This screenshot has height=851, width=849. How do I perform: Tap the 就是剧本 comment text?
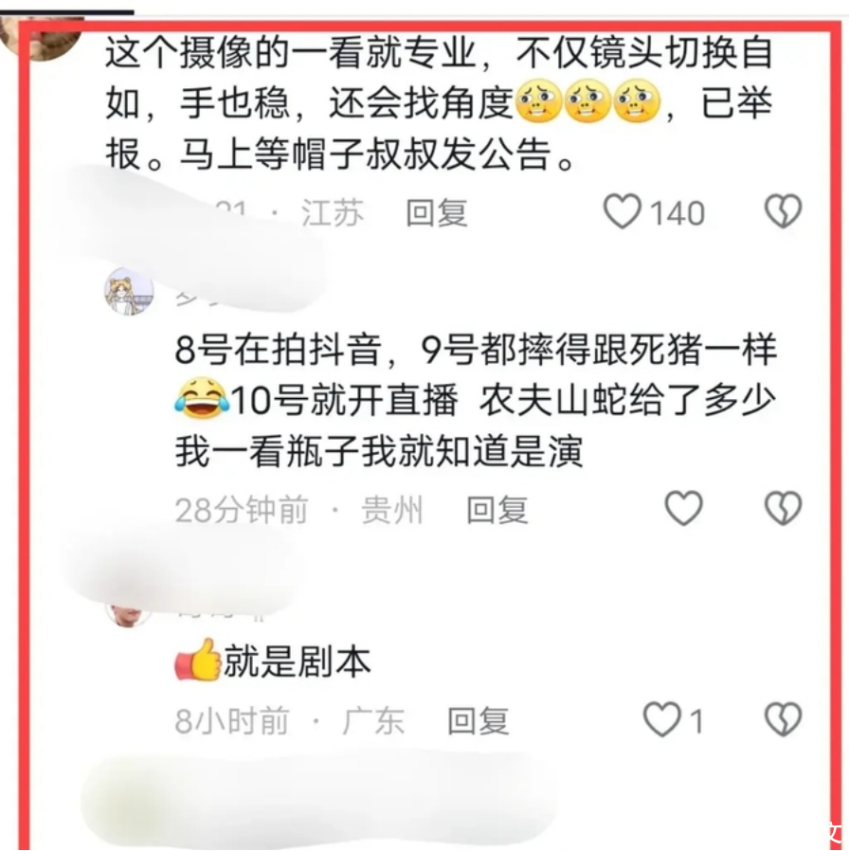coord(298,661)
